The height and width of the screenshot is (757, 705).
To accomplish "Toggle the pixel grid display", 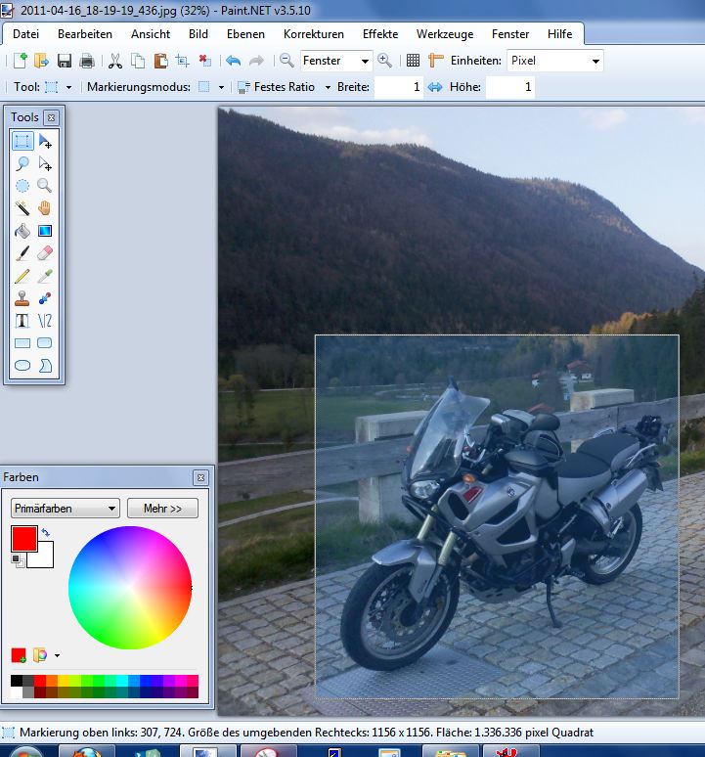I will click(x=413, y=61).
